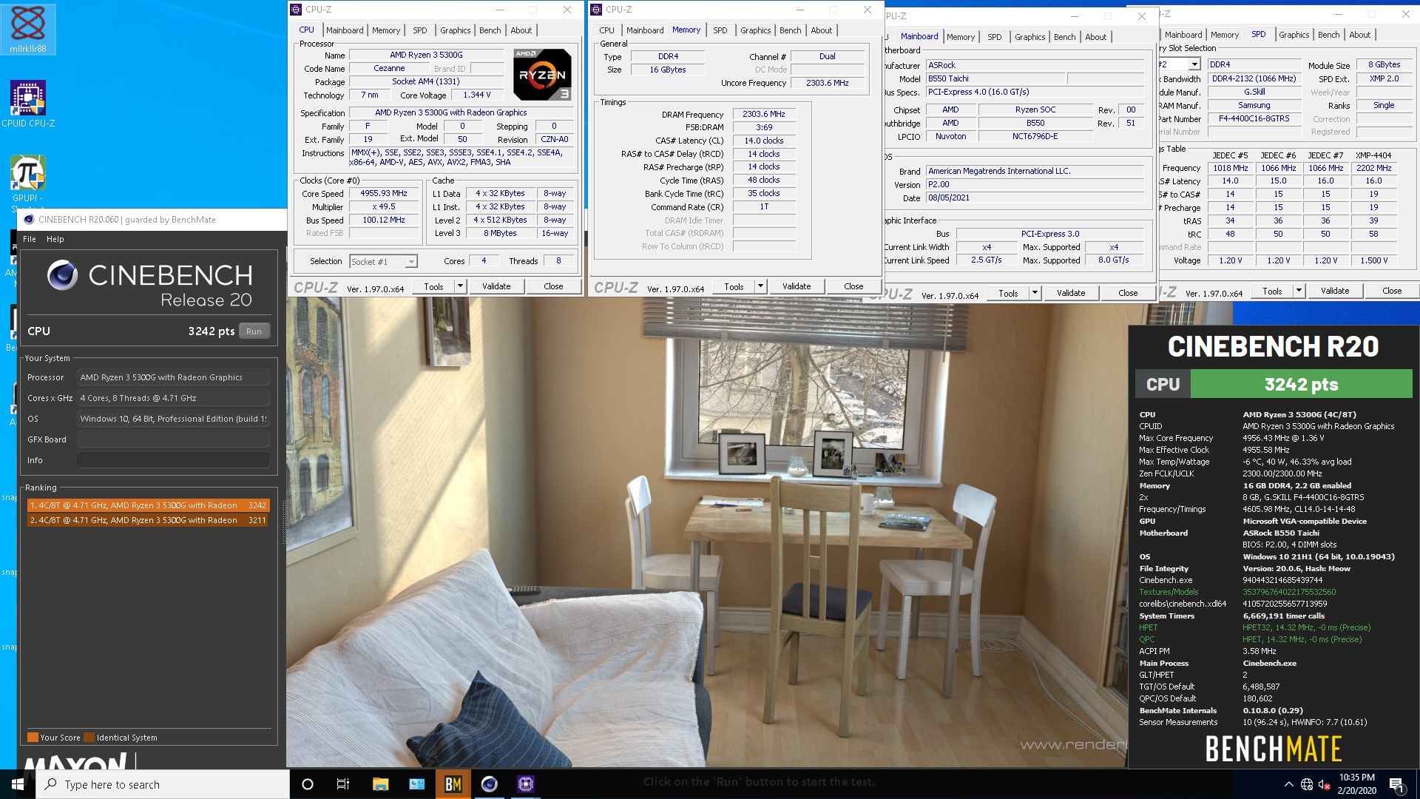Click Tools button in Mainboard CPU-Z window
The width and height of the screenshot is (1420, 799).
pos(1008,294)
